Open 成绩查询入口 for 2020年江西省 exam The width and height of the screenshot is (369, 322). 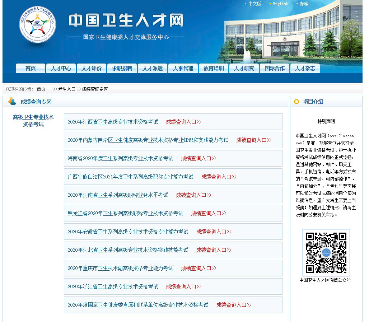(183, 122)
